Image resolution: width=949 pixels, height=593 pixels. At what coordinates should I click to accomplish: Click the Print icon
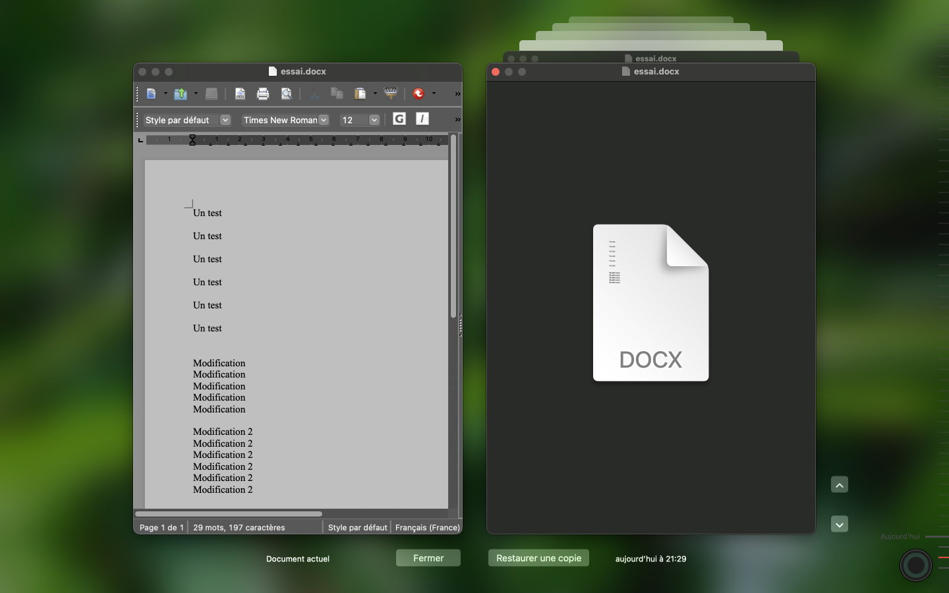[263, 94]
